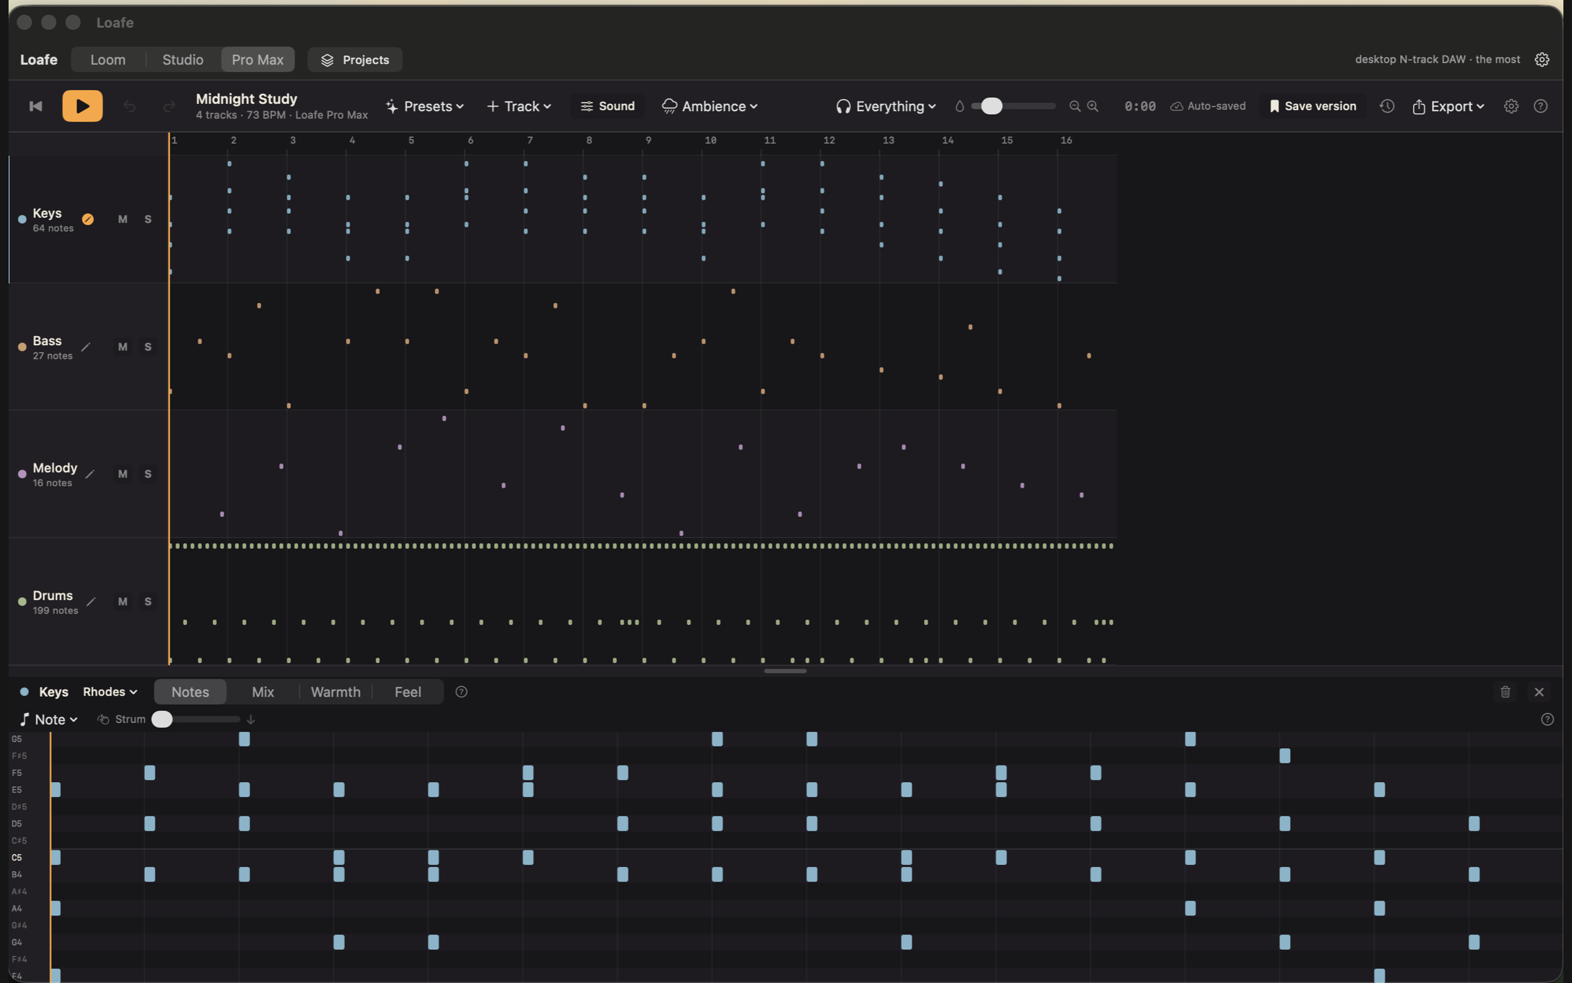Click the Drums track pencil icon
The height and width of the screenshot is (983, 1572).
coord(91,601)
